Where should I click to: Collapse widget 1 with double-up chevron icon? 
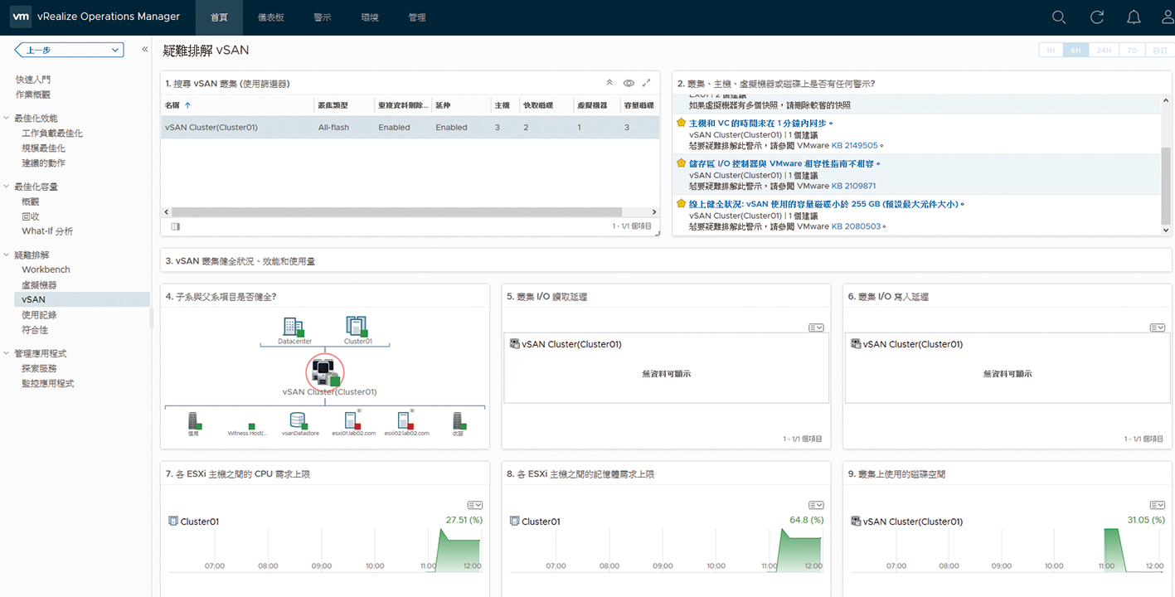click(609, 83)
